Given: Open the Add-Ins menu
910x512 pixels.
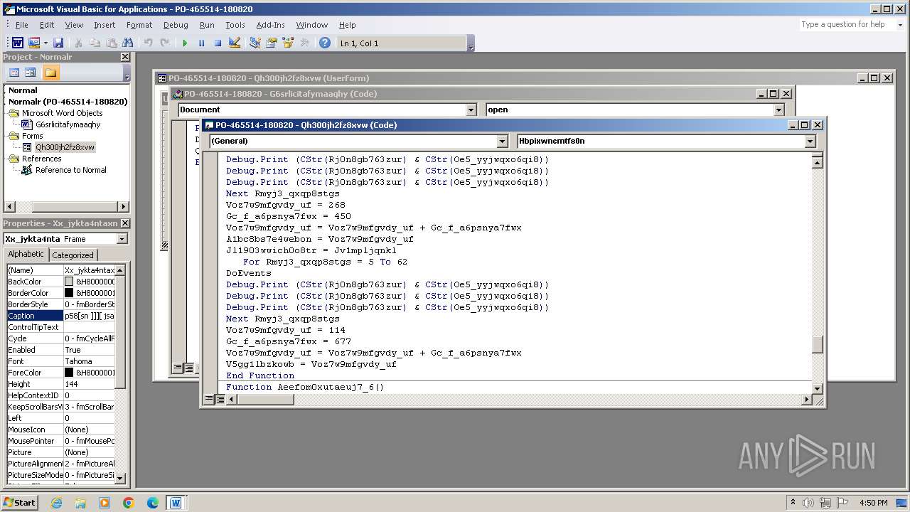Looking at the screenshot, I should 271,25.
